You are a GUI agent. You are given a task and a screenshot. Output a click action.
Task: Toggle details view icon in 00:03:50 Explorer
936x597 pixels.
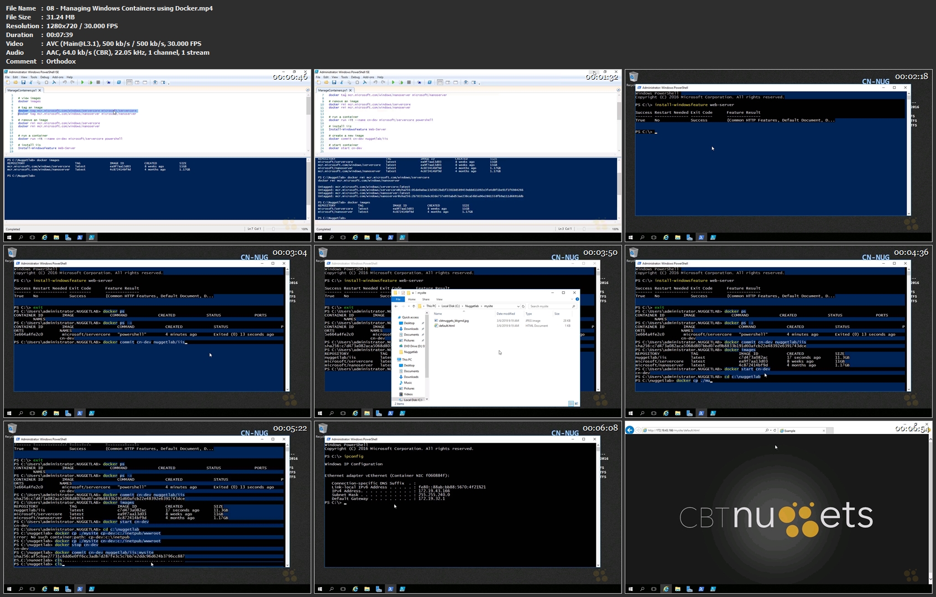coord(571,404)
